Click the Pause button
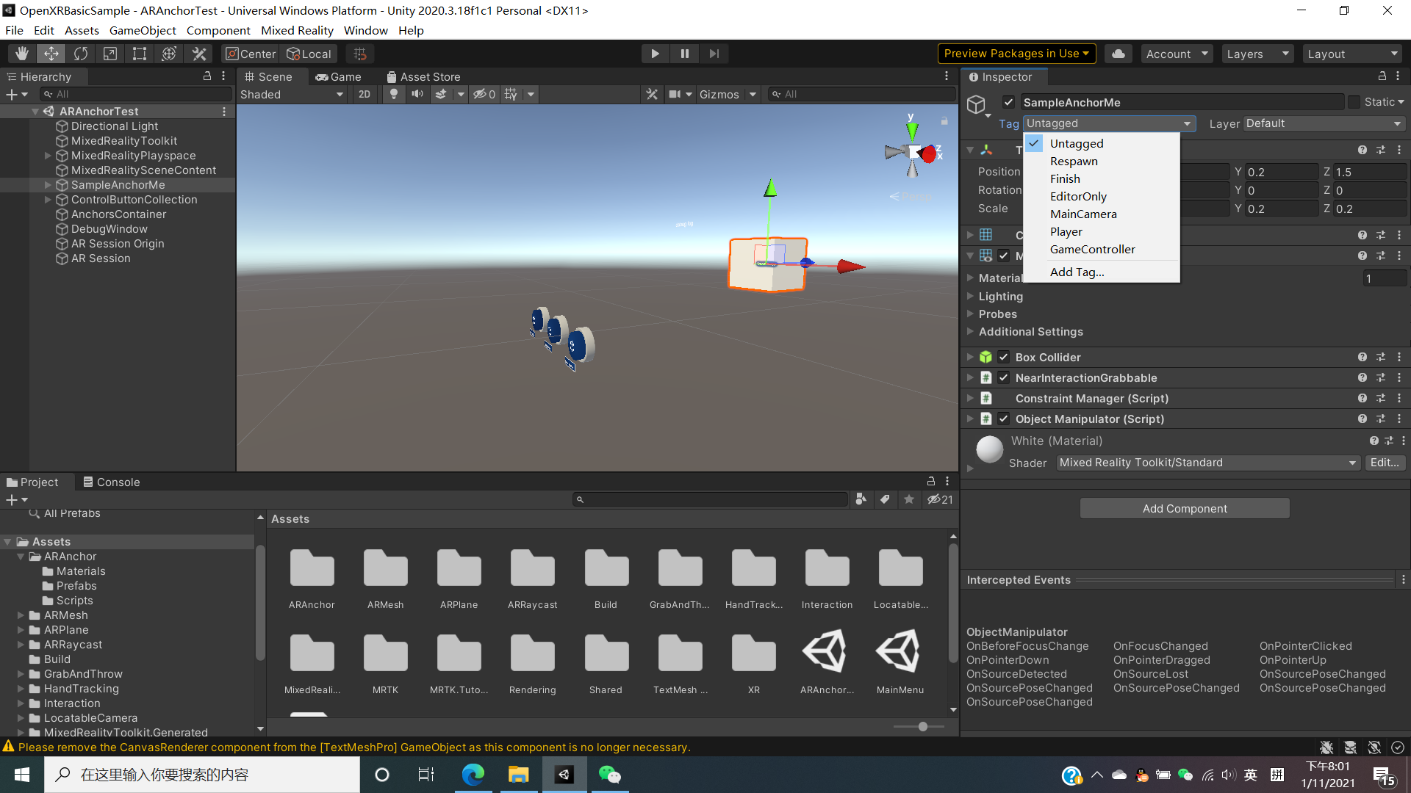 (x=684, y=54)
